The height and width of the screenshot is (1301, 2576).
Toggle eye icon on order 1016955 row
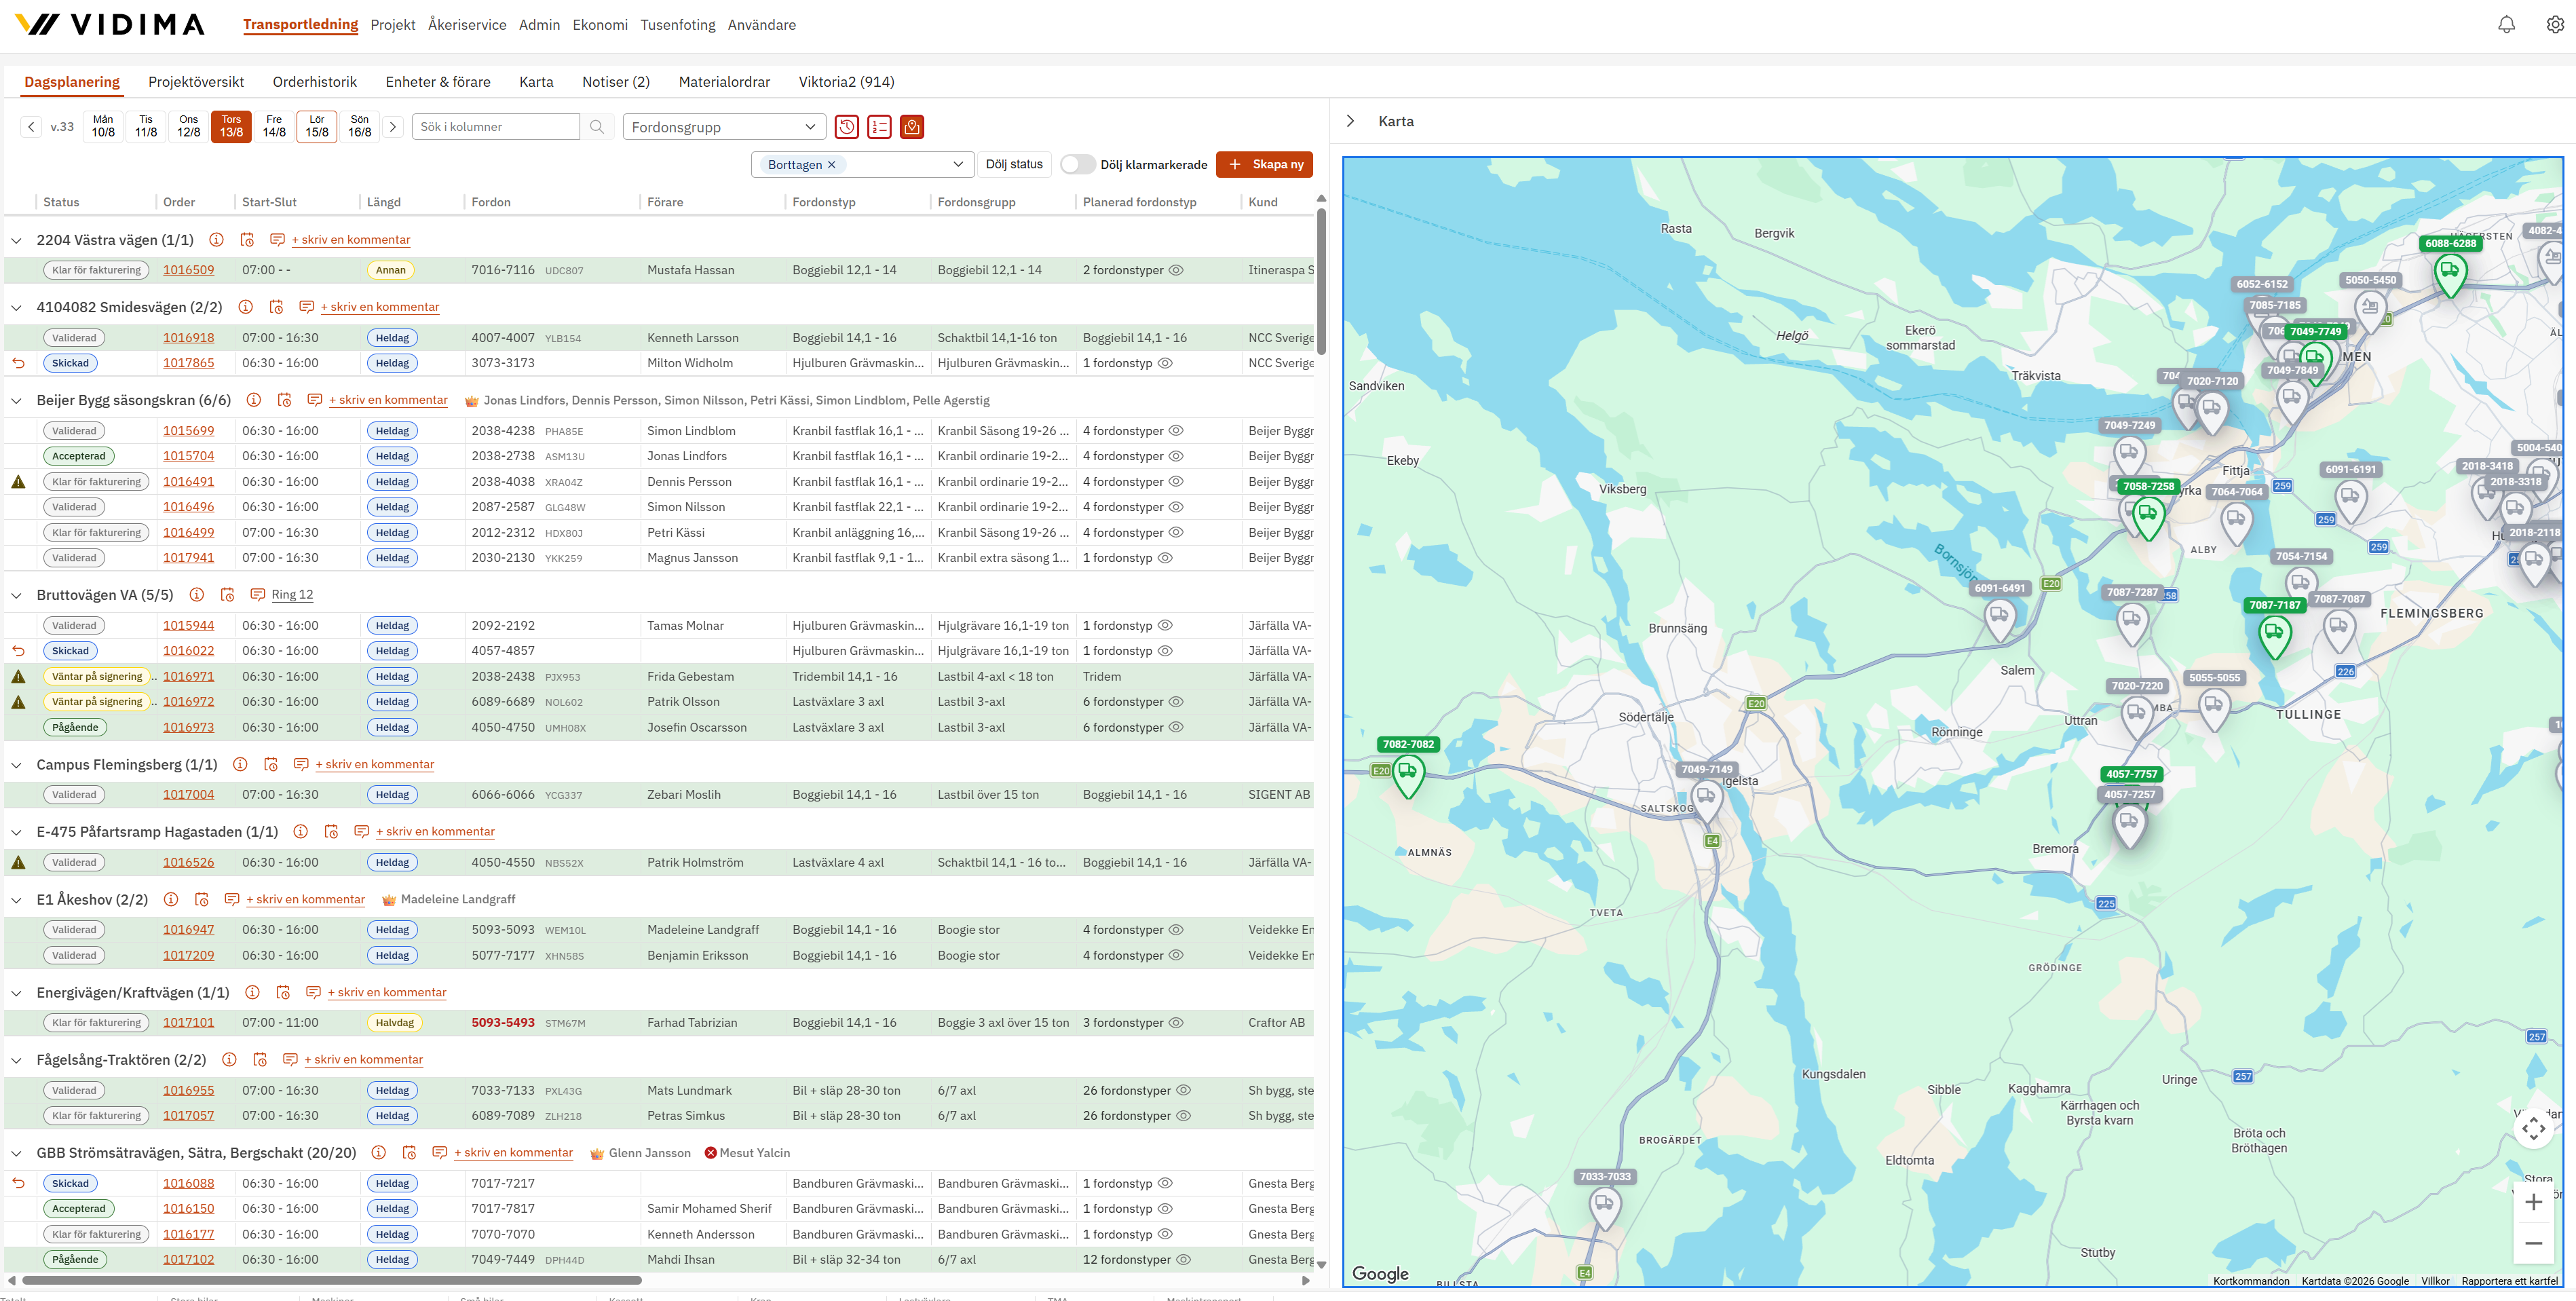pyautogui.click(x=1184, y=1091)
